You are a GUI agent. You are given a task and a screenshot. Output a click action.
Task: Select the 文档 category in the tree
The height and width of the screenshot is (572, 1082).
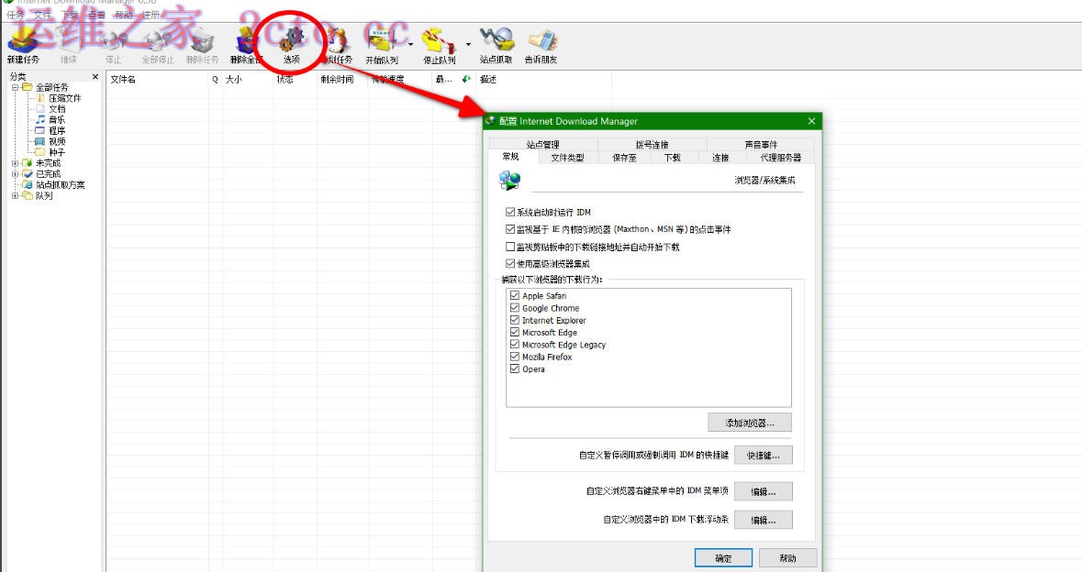click(57, 109)
